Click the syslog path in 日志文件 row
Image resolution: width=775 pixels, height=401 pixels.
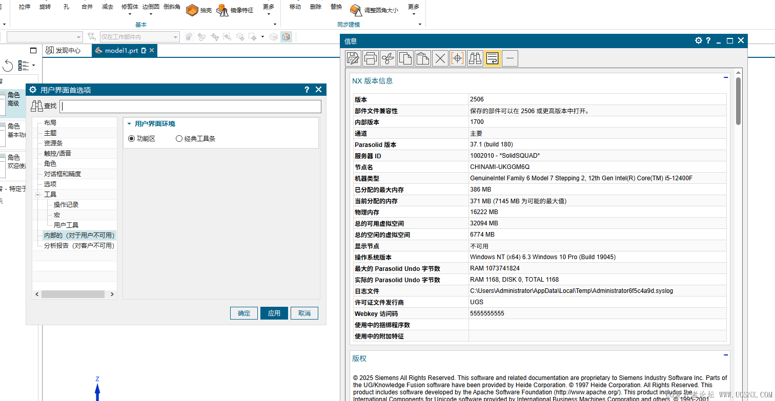pos(572,291)
